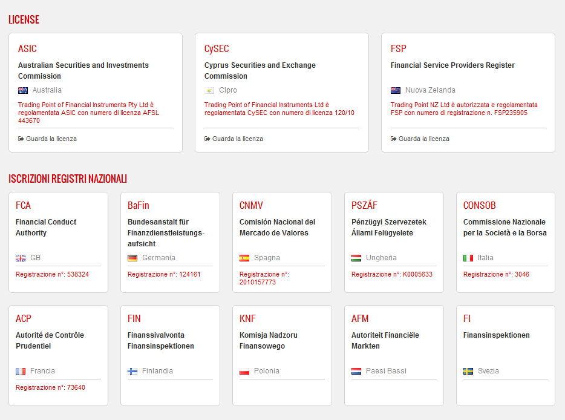Click the ASIC card heading

[x=27, y=48]
